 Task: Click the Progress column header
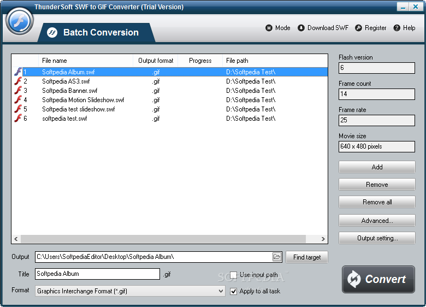pyautogui.click(x=200, y=61)
